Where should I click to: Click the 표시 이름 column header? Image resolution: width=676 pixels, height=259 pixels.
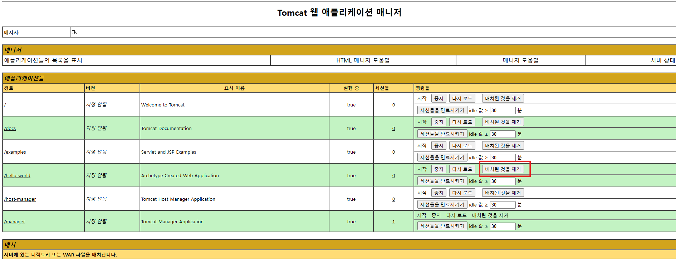pos(234,88)
